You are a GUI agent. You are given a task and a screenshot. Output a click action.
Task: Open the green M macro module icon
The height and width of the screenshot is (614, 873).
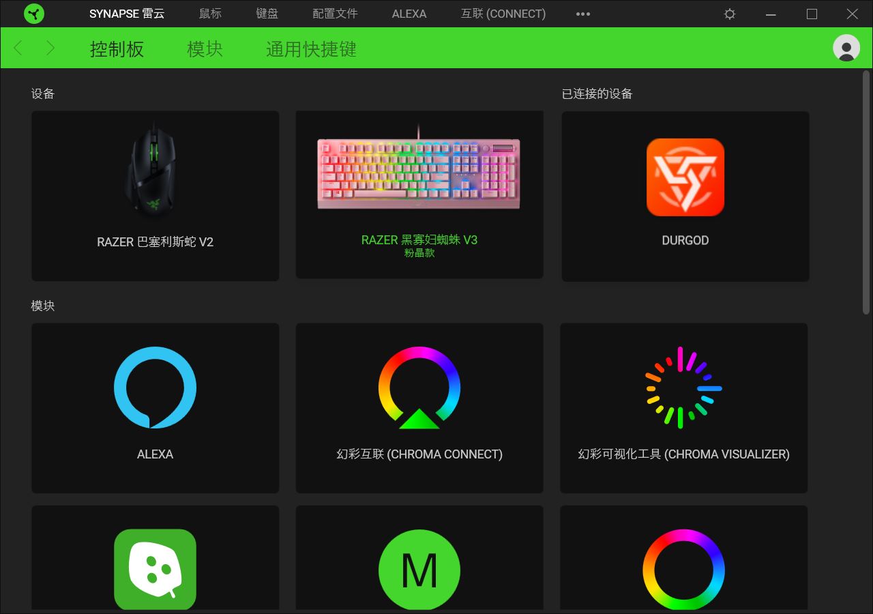[419, 569]
